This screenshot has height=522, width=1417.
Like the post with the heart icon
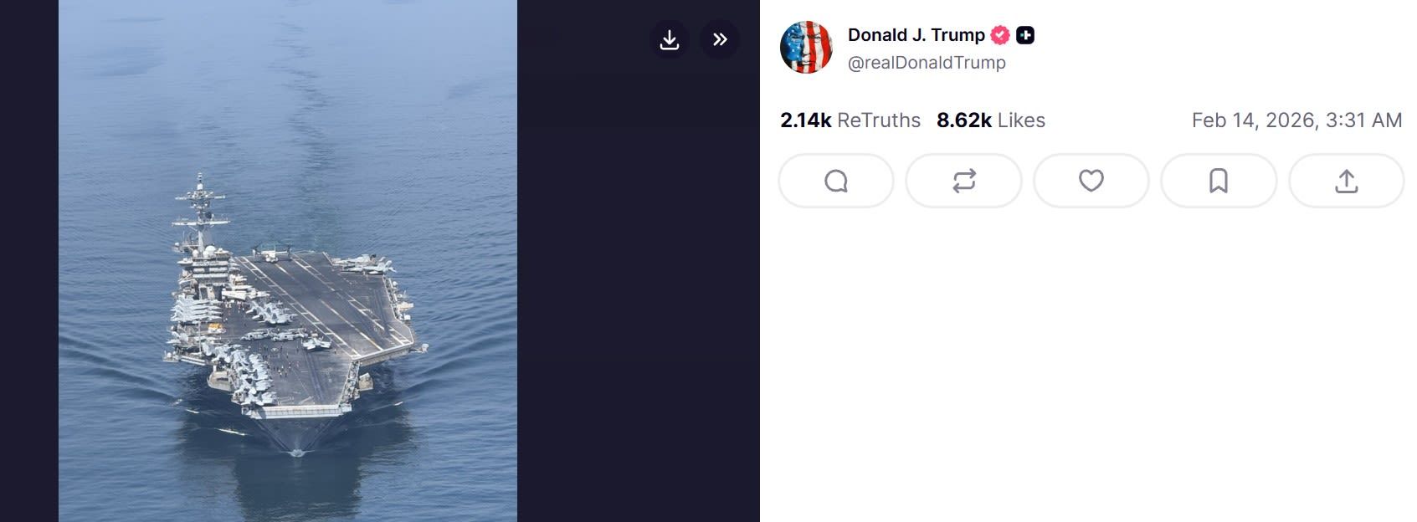(x=1091, y=181)
